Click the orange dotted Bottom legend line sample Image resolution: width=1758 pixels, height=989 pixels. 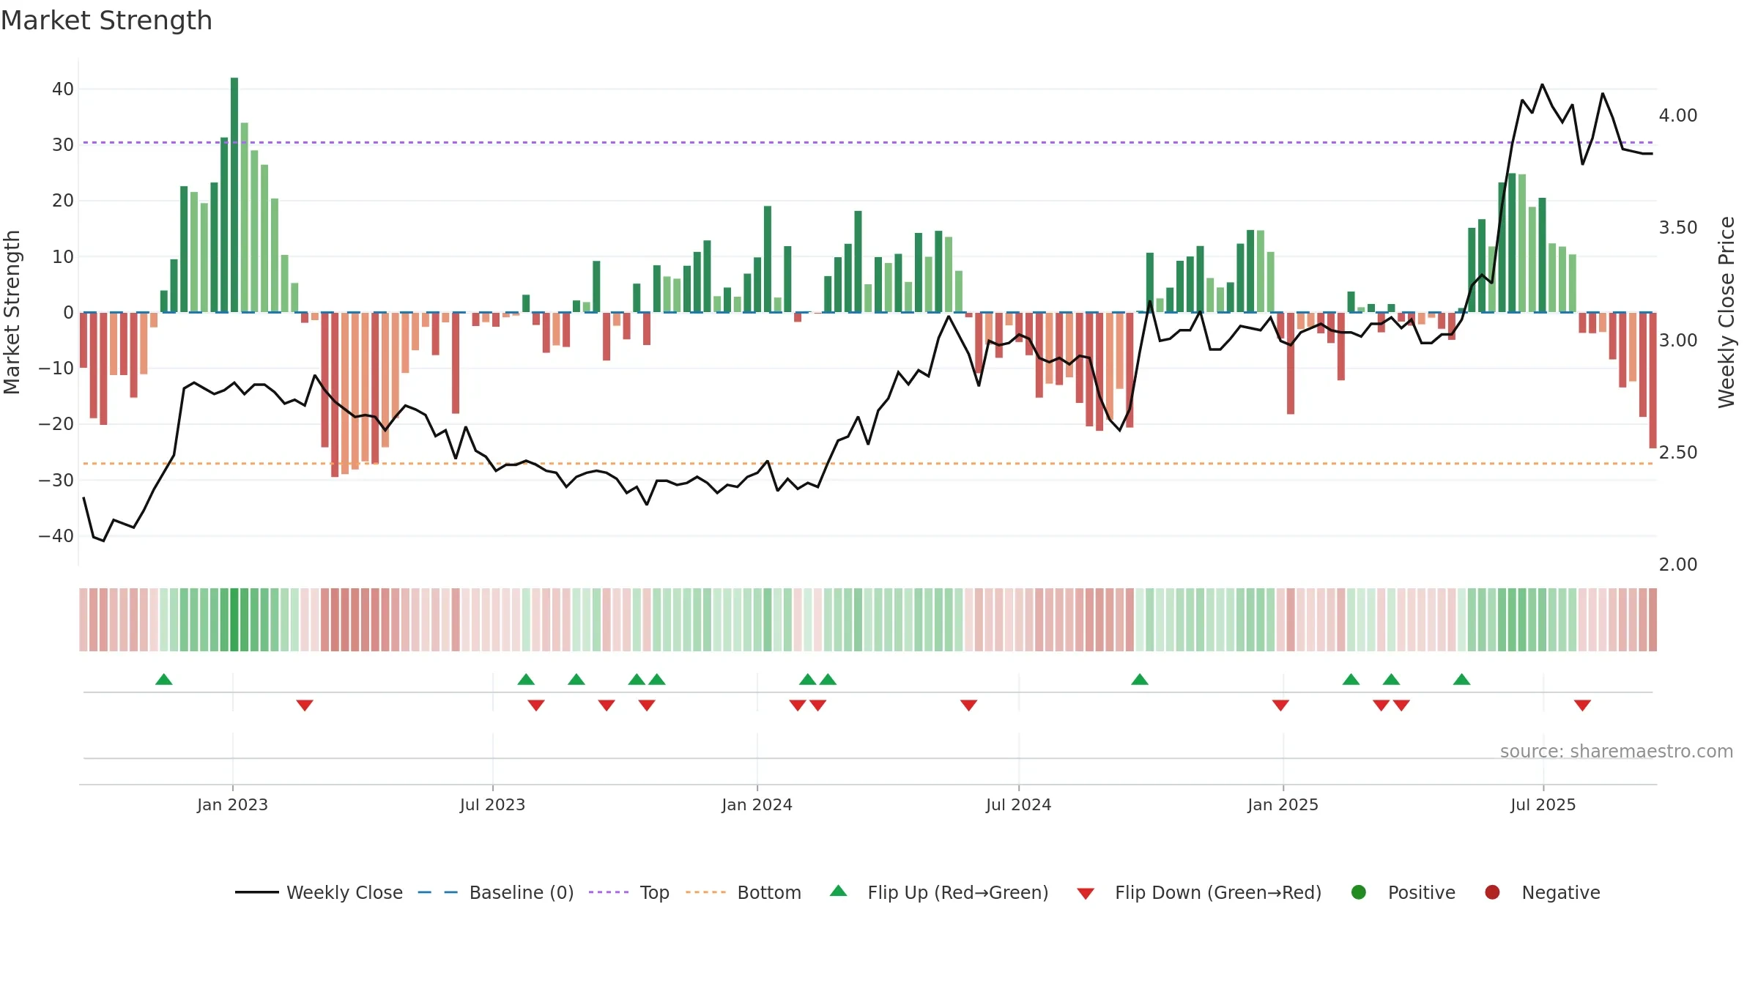point(706,892)
